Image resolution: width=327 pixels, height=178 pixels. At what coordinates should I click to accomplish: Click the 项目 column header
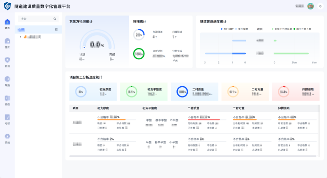[75, 108]
